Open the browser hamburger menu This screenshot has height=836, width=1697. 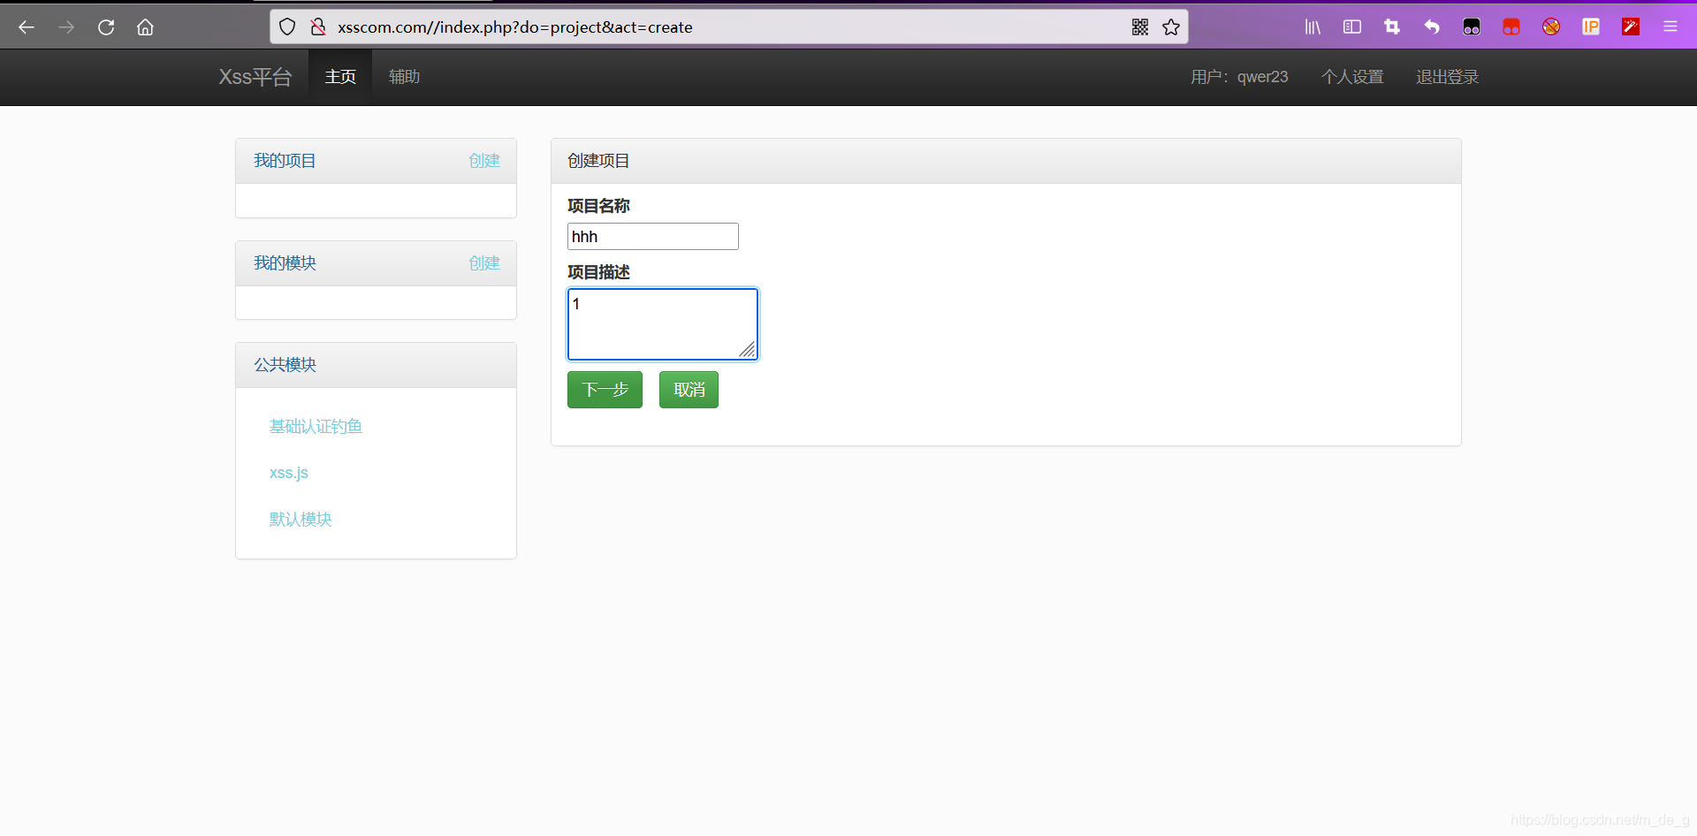pyautogui.click(x=1670, y=27)
